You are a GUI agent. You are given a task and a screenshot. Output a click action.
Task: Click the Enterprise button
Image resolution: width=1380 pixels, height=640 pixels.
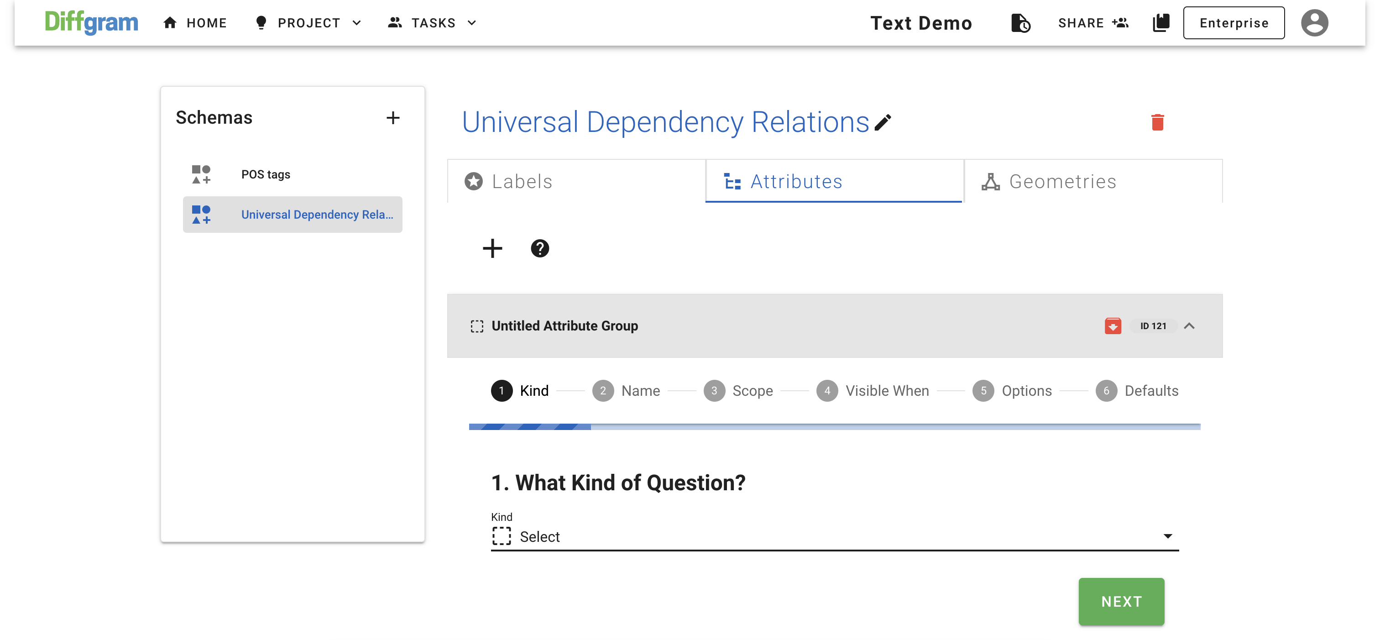[1233, 23]
